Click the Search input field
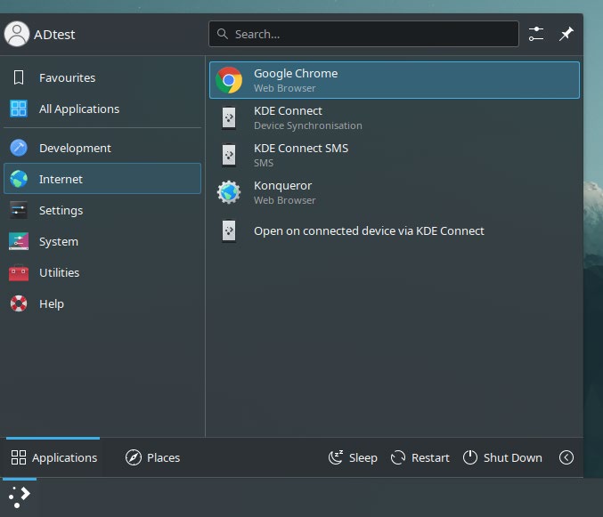 363,34
